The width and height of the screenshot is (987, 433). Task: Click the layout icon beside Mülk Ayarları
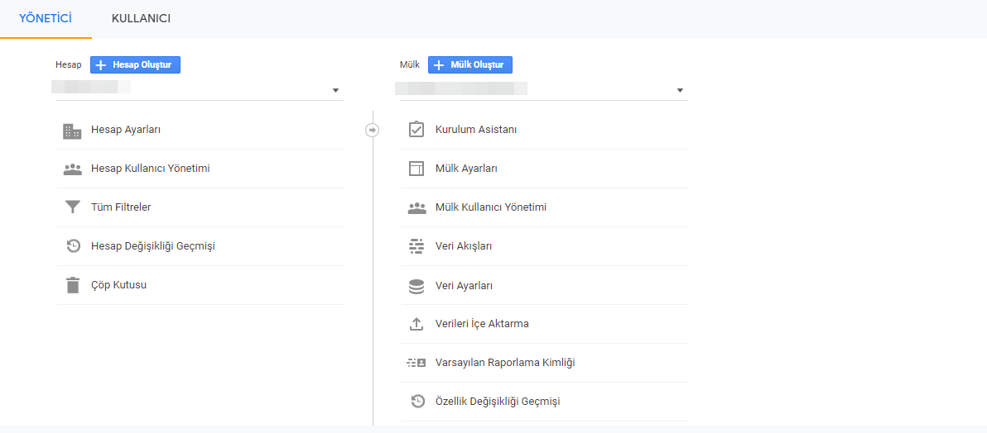(416, 169)
